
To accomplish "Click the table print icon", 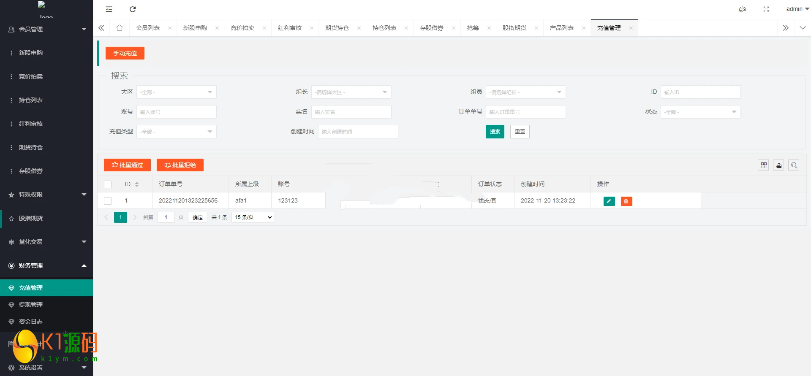I will click(778, 165).
